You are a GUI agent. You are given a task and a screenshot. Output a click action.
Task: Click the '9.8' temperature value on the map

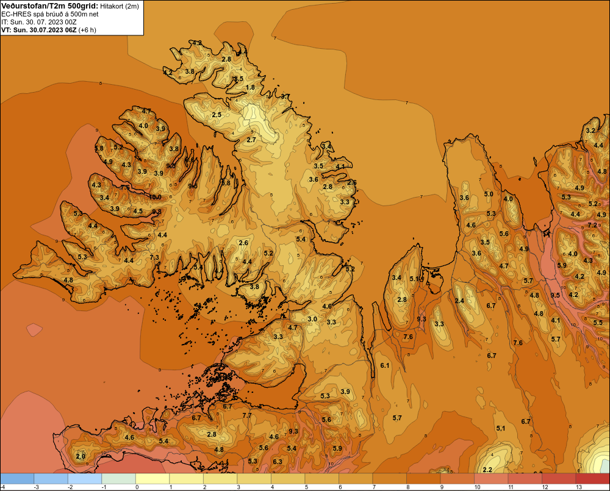pos(156,212)
